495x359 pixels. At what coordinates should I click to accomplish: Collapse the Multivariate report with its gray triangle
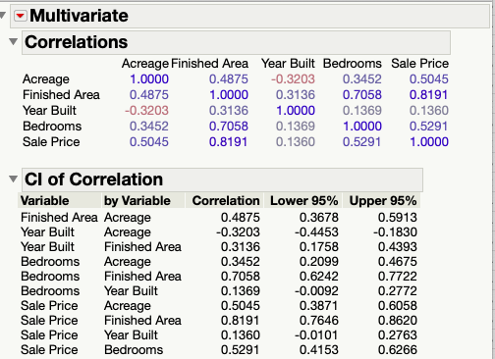pyautogui.click(x=3, y=15)
